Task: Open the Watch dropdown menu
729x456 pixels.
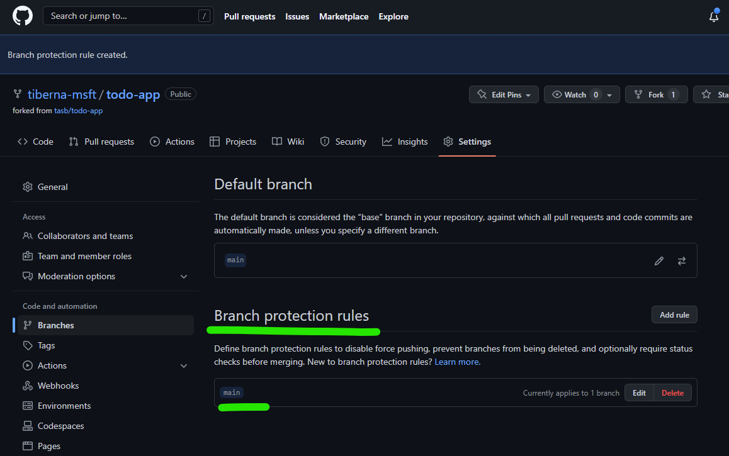Action: 581,94
